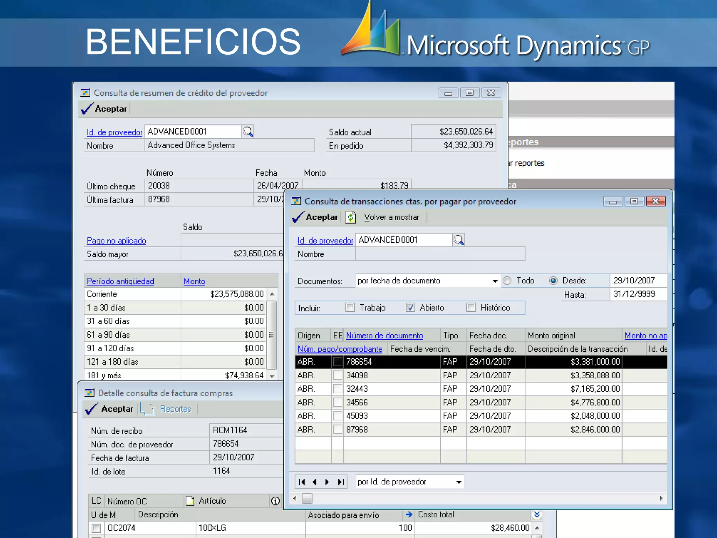Click the Monto no ap link header
The height and width of the screenshot is (538, 717).
646,336
